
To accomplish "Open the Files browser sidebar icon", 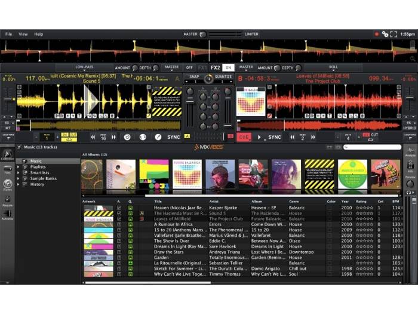I will pyautogui.click(x=7, y=169).
